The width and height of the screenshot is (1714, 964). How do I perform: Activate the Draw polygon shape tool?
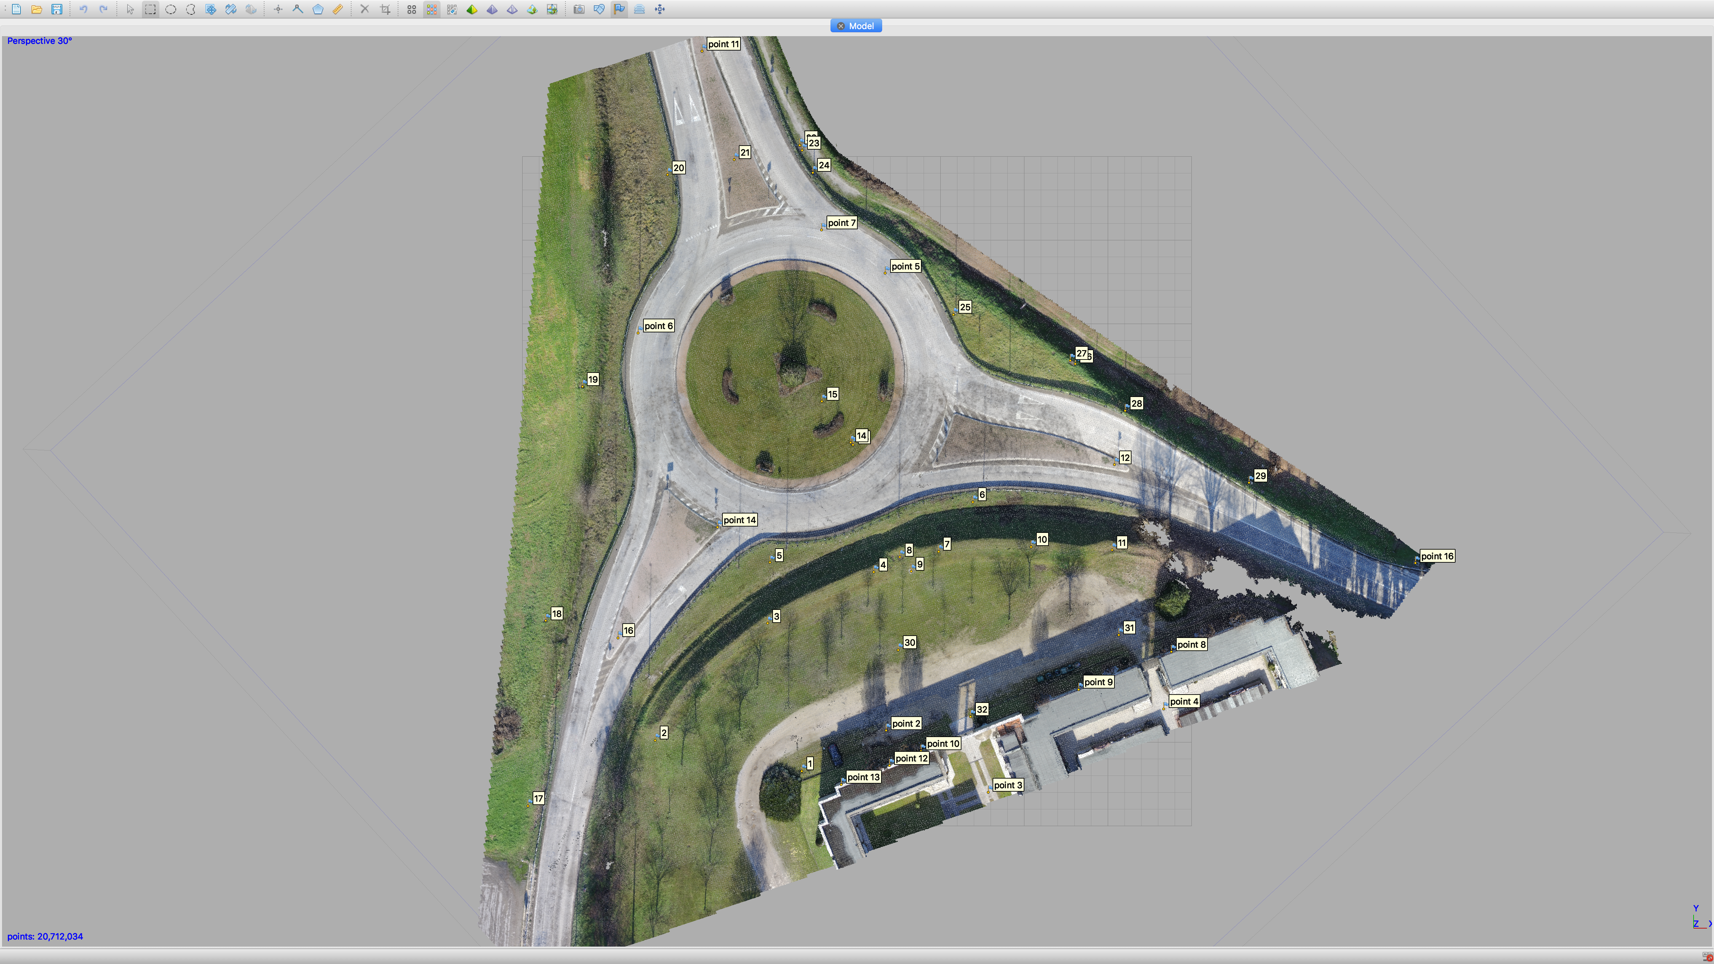click(318, 9)
